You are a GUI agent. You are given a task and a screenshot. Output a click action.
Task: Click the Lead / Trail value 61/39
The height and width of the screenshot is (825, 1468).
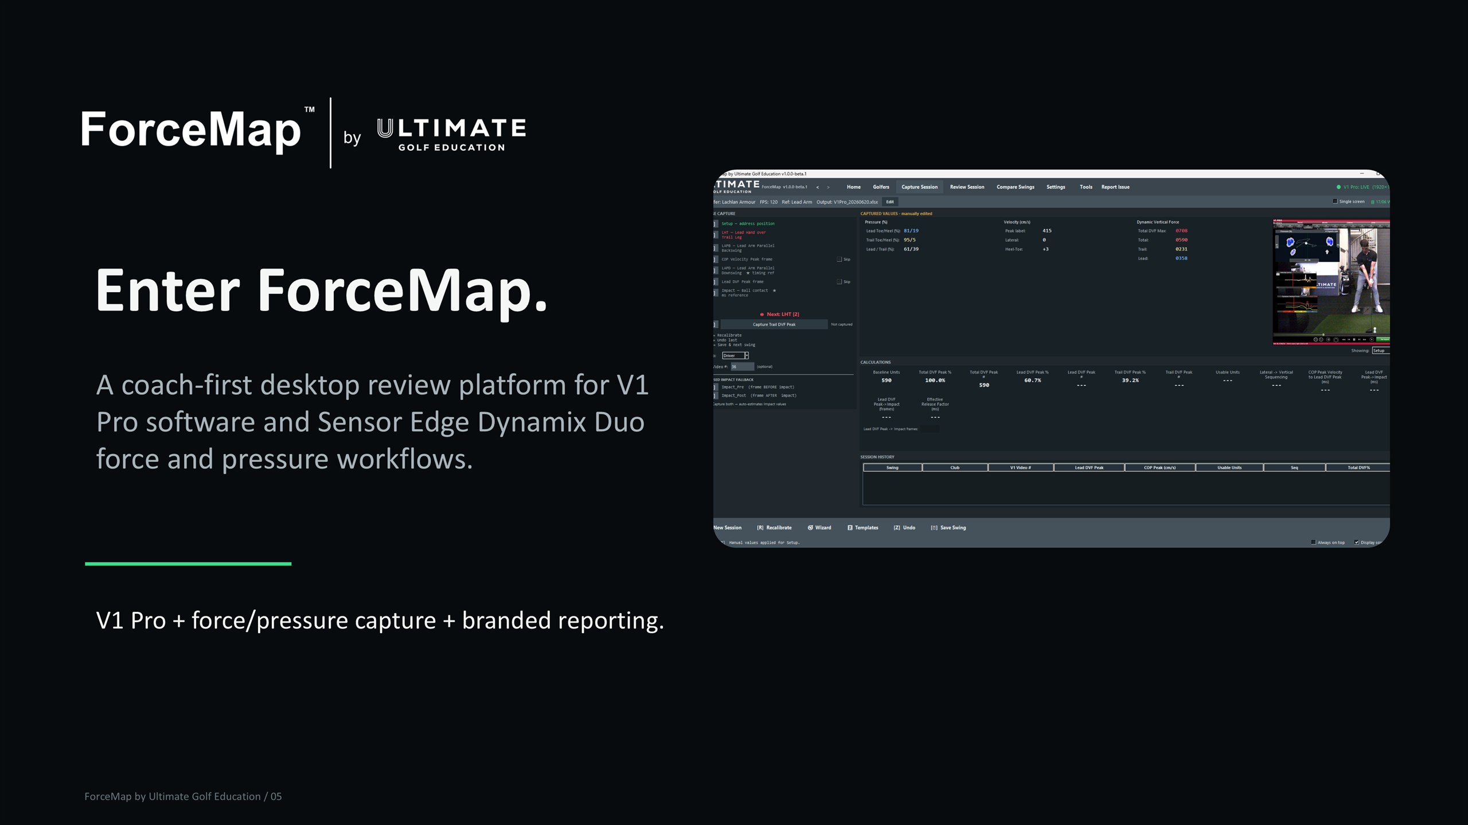[x=911, y=249]
